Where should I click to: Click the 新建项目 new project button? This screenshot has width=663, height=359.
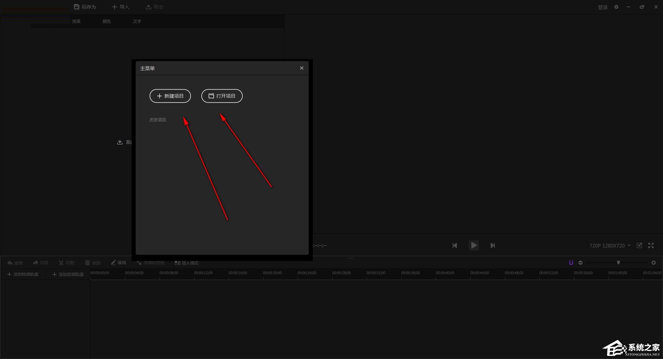(170, 96)
